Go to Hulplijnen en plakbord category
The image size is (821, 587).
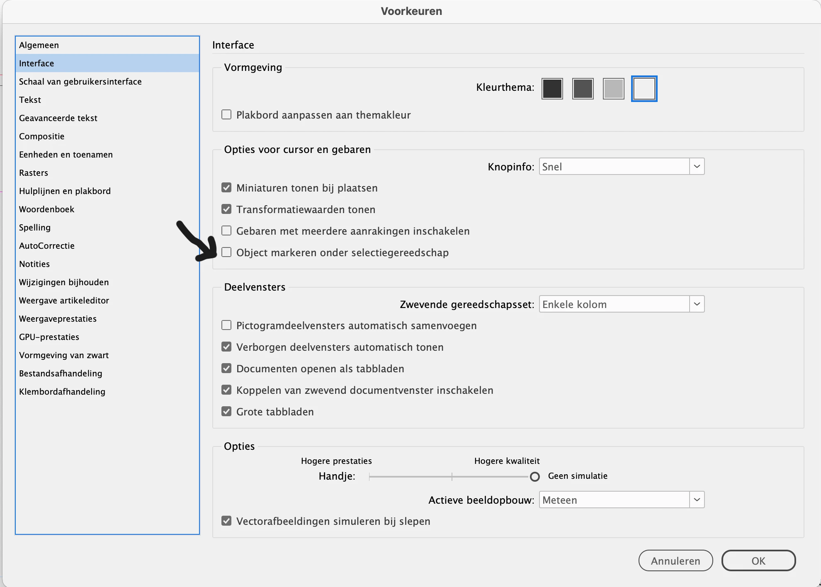65,191
